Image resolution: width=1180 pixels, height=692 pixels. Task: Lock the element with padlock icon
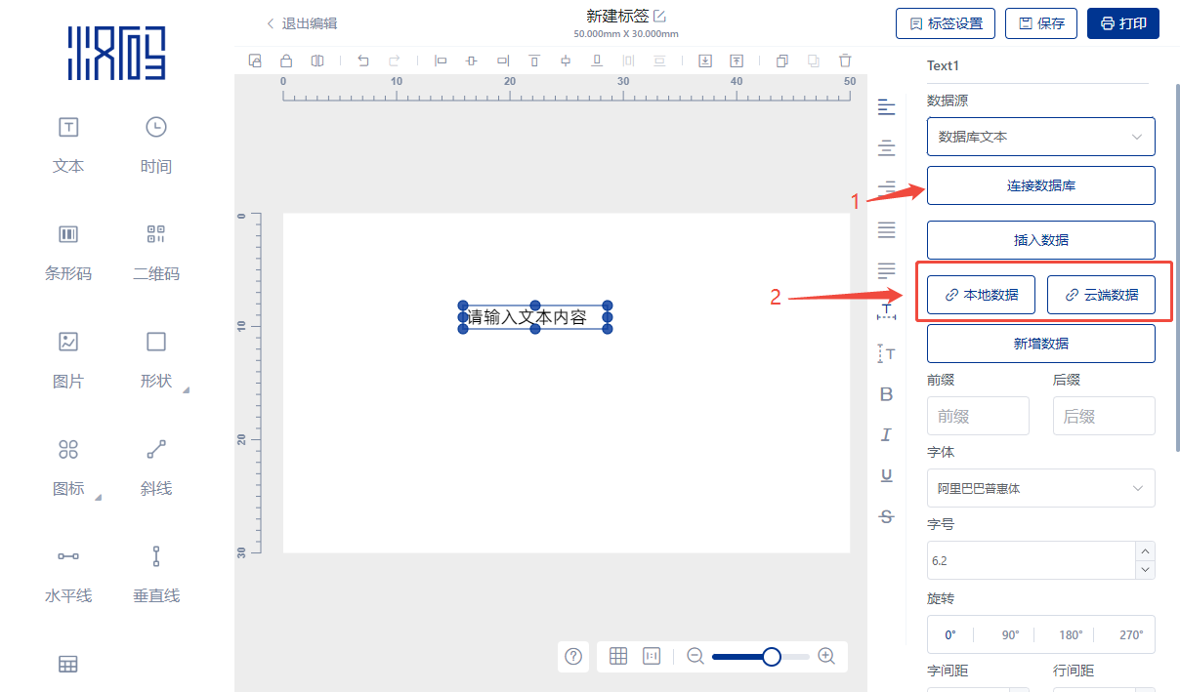tap(286, 61)
